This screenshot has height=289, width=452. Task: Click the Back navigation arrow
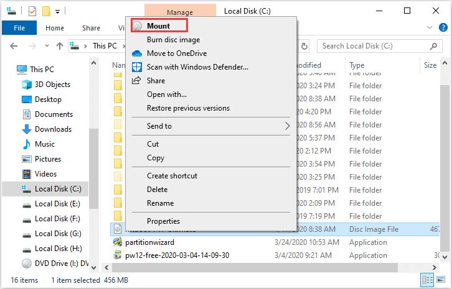pyautogui.click(x=14, y=46)
